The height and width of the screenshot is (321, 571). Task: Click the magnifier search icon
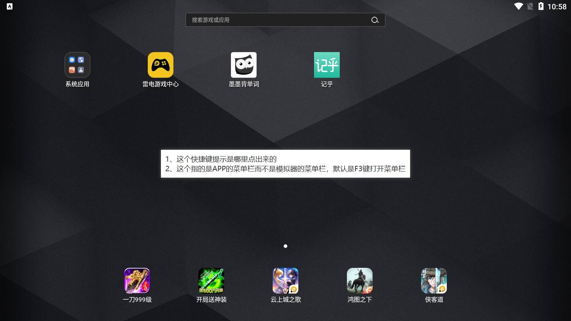[375, 20]
